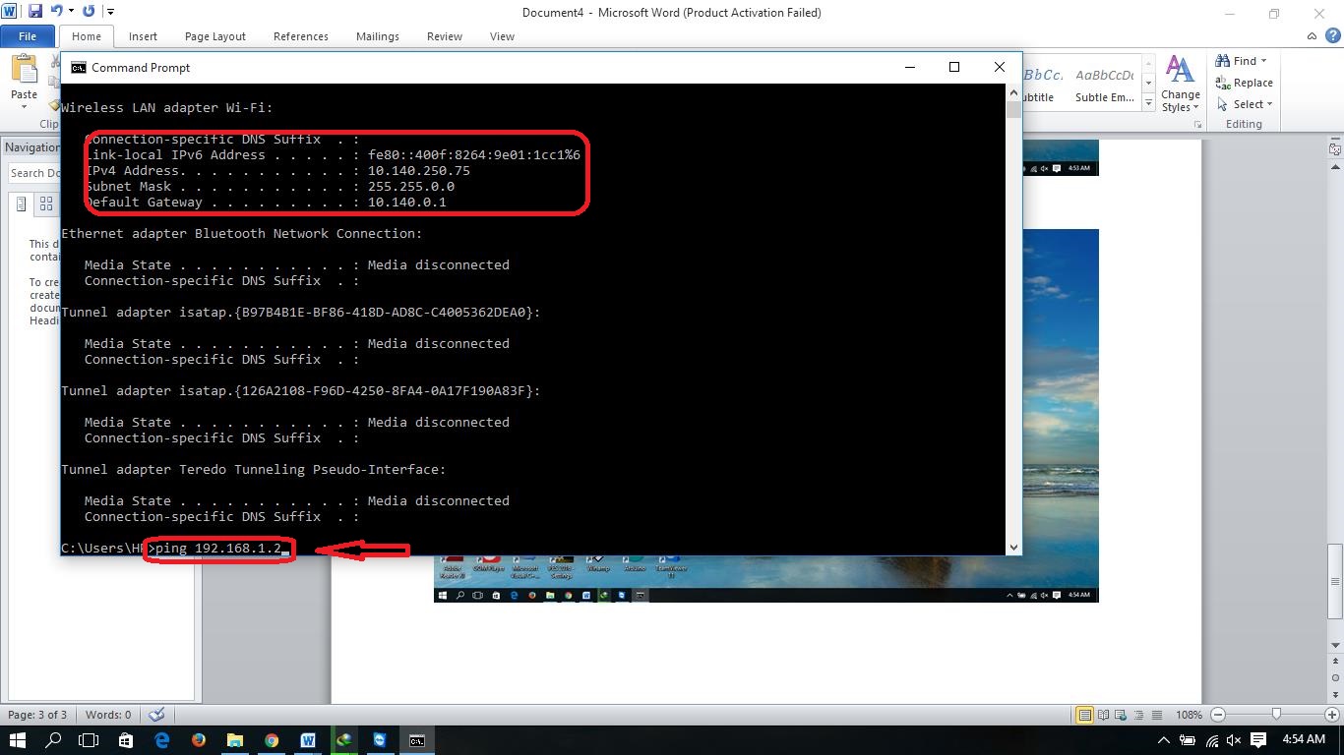Click the Words: 0 count in status bar

pyautogui.click(x=108, y=715)
